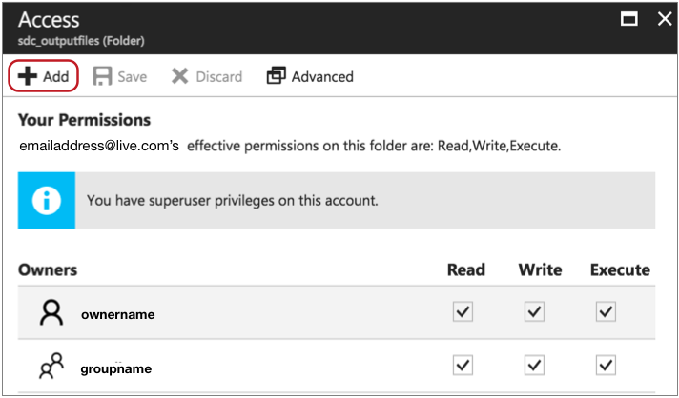This screenshot has height=398, width=679.
Task: Toggle Write permission for groupname
Action: tap(534, 366)
